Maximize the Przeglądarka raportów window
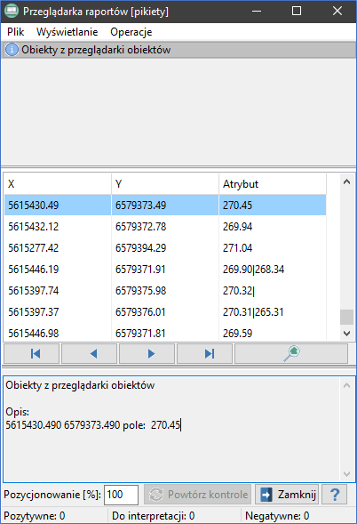Screen dimensions: 357x524 click(297, 12)
